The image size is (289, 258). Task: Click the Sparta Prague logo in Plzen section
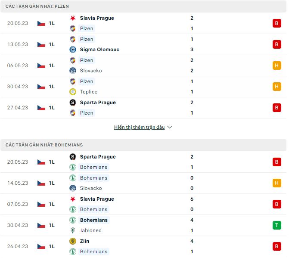[72, 103]
